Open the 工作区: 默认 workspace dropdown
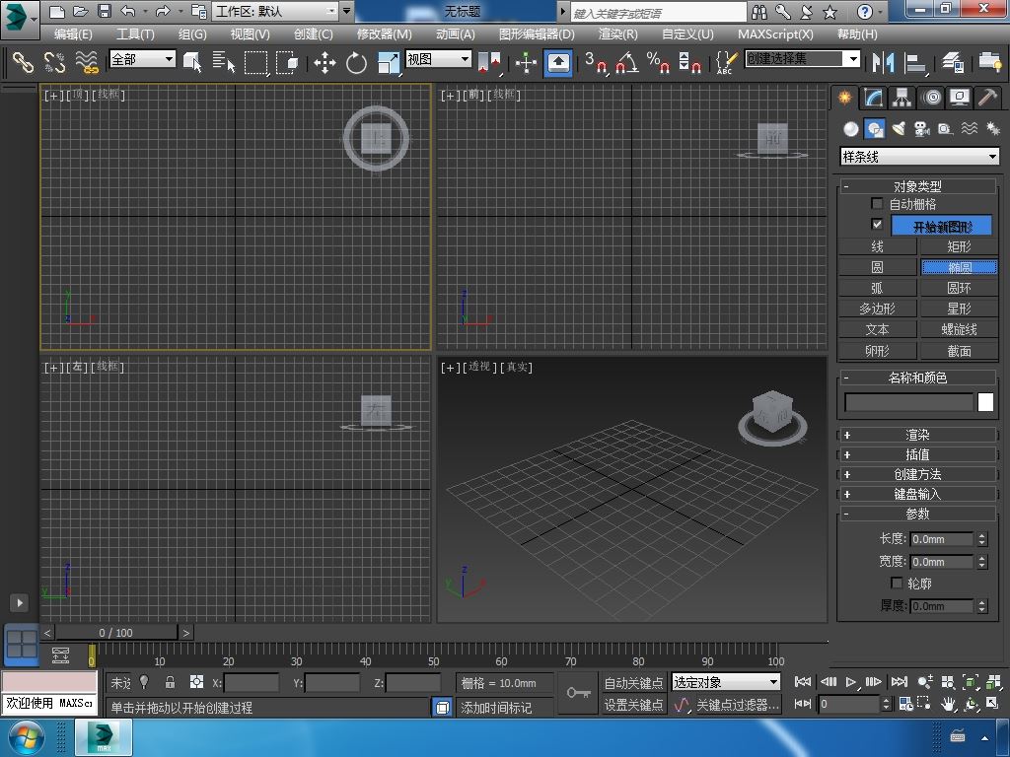1010x757 pixels. point(276,11)
